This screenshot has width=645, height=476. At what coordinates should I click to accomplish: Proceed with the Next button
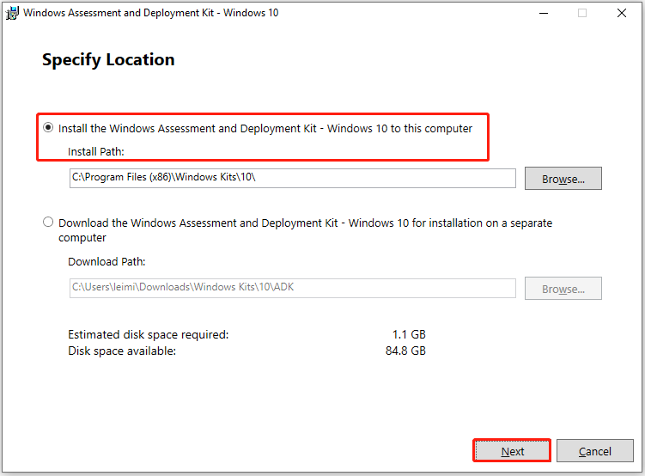[x=512, y=450]
